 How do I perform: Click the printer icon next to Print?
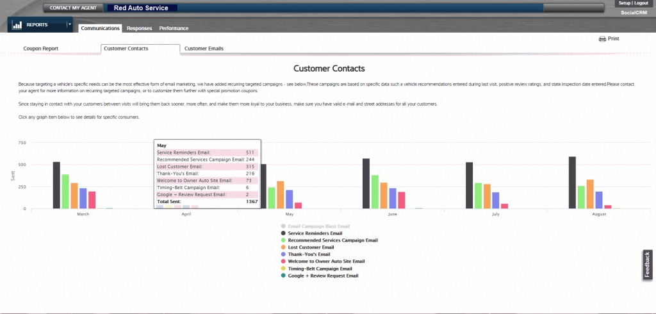(602, 39)
